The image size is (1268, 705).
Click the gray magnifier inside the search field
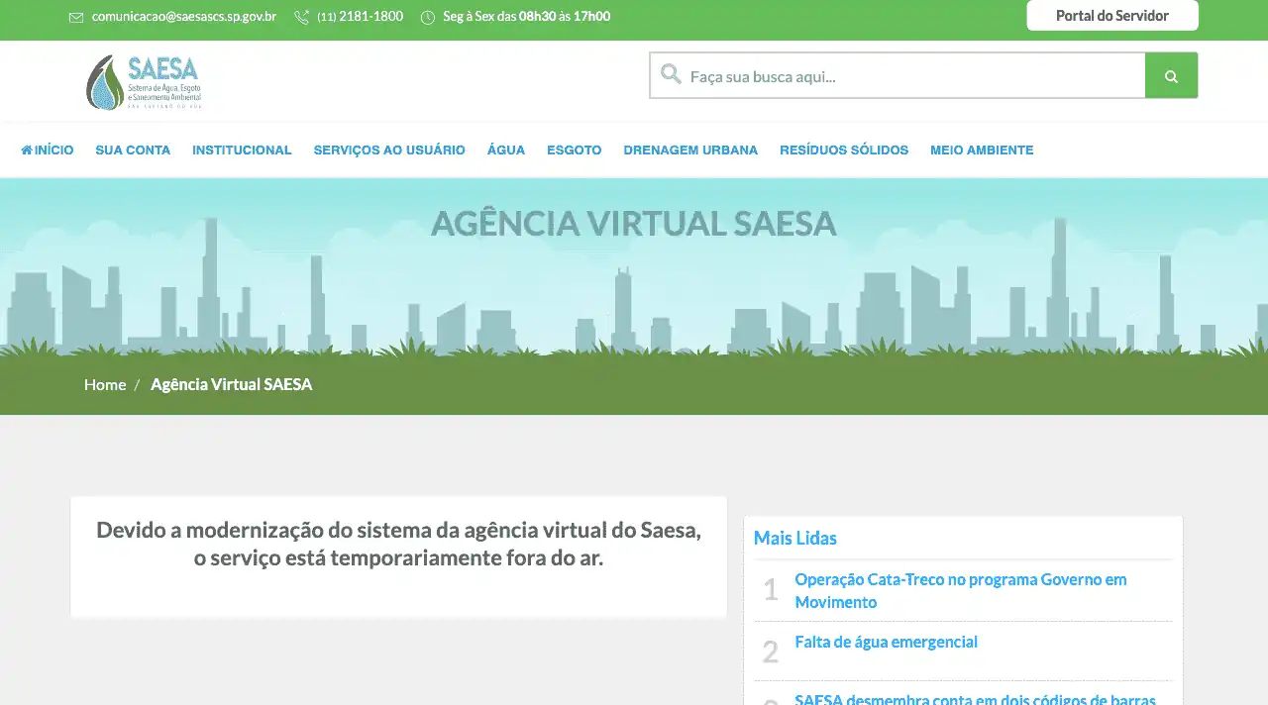(x=671, y=75)
